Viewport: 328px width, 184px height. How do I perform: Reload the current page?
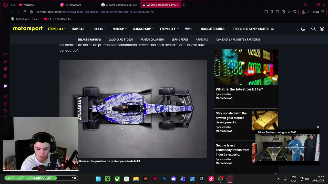pos(24,12)
